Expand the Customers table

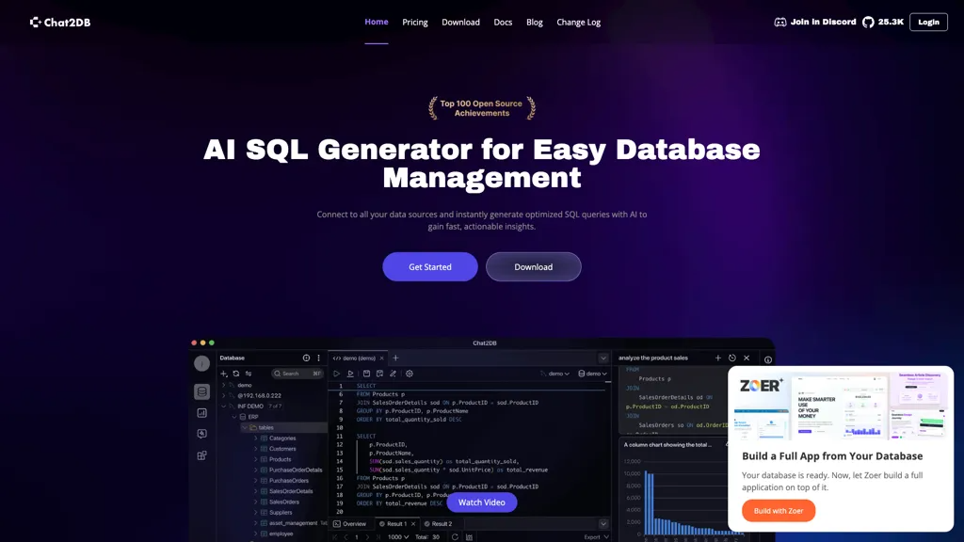tap(256, 449)
